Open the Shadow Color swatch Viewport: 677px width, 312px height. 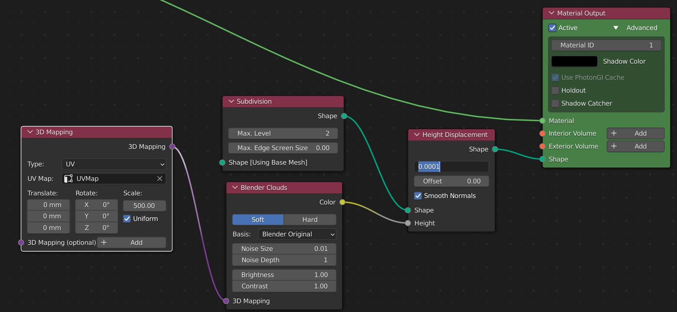[574, 61]
